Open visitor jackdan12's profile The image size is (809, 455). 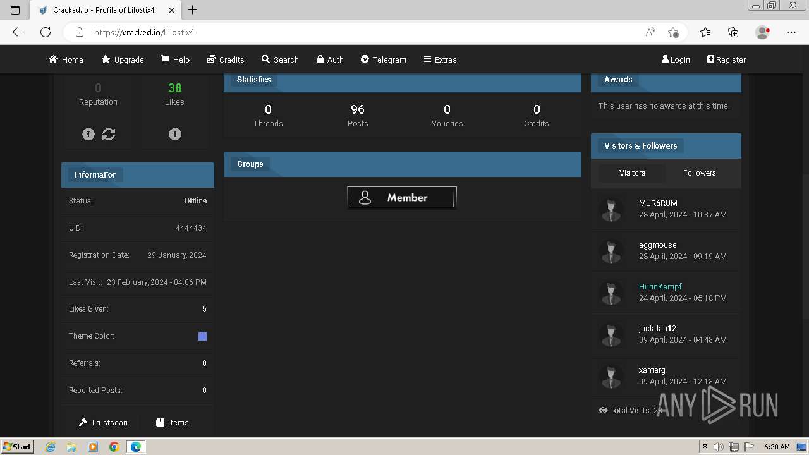(x=657, y=329)
